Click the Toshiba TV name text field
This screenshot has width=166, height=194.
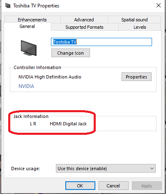pyautogui.click(x=101, y=42)
